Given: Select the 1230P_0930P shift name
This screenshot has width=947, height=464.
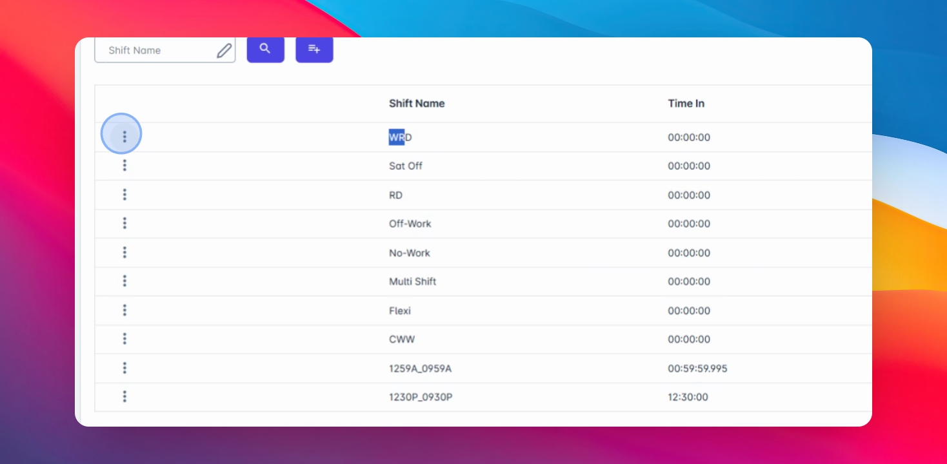Looking at the screenshot, I should [x=421, y=397].
